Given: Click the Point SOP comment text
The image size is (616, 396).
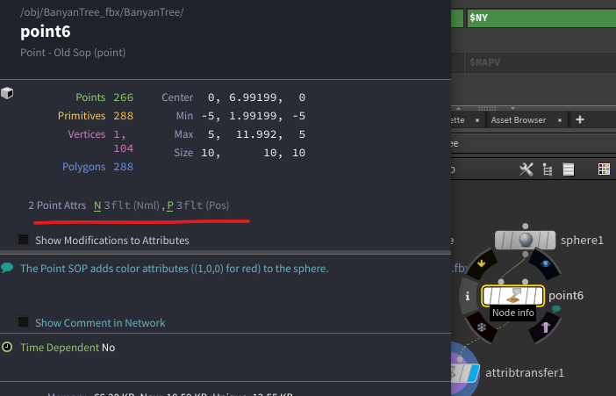Looking at the screenshot, I should (x=174, y=269).
